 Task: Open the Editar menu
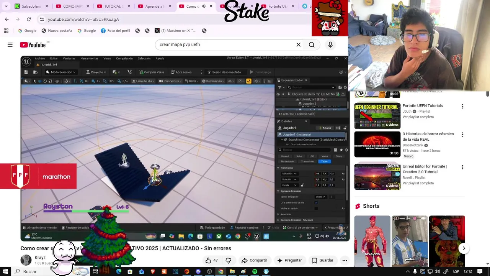tap(54, 58)
